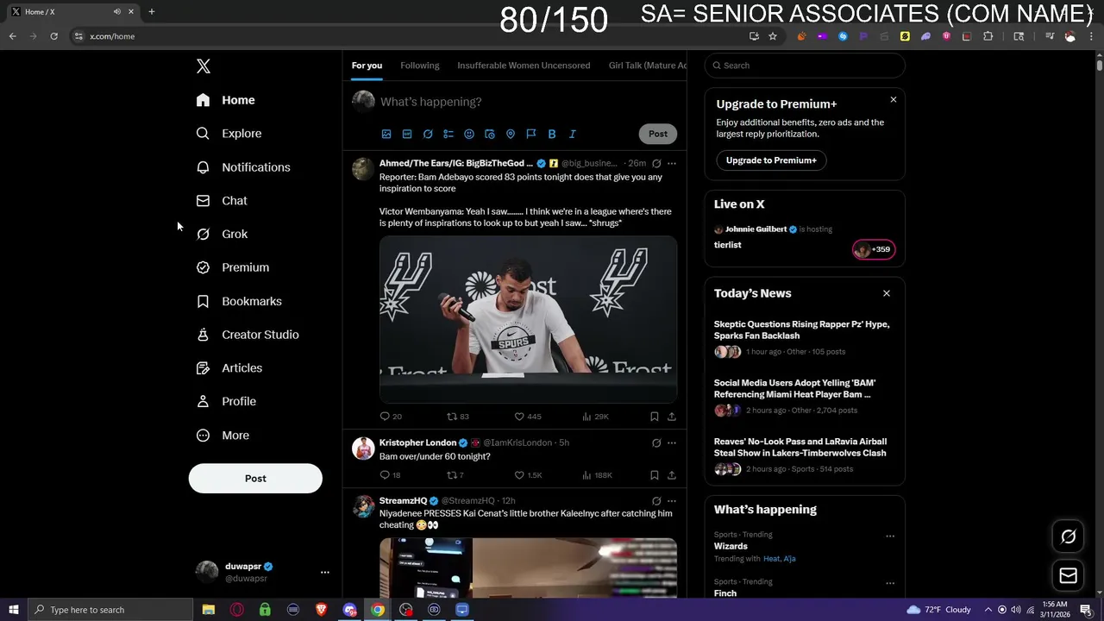Viewport: 1104px width, 621px height.
Task: Open account menu next to duwapsr
Action: [x=325, y=572]
